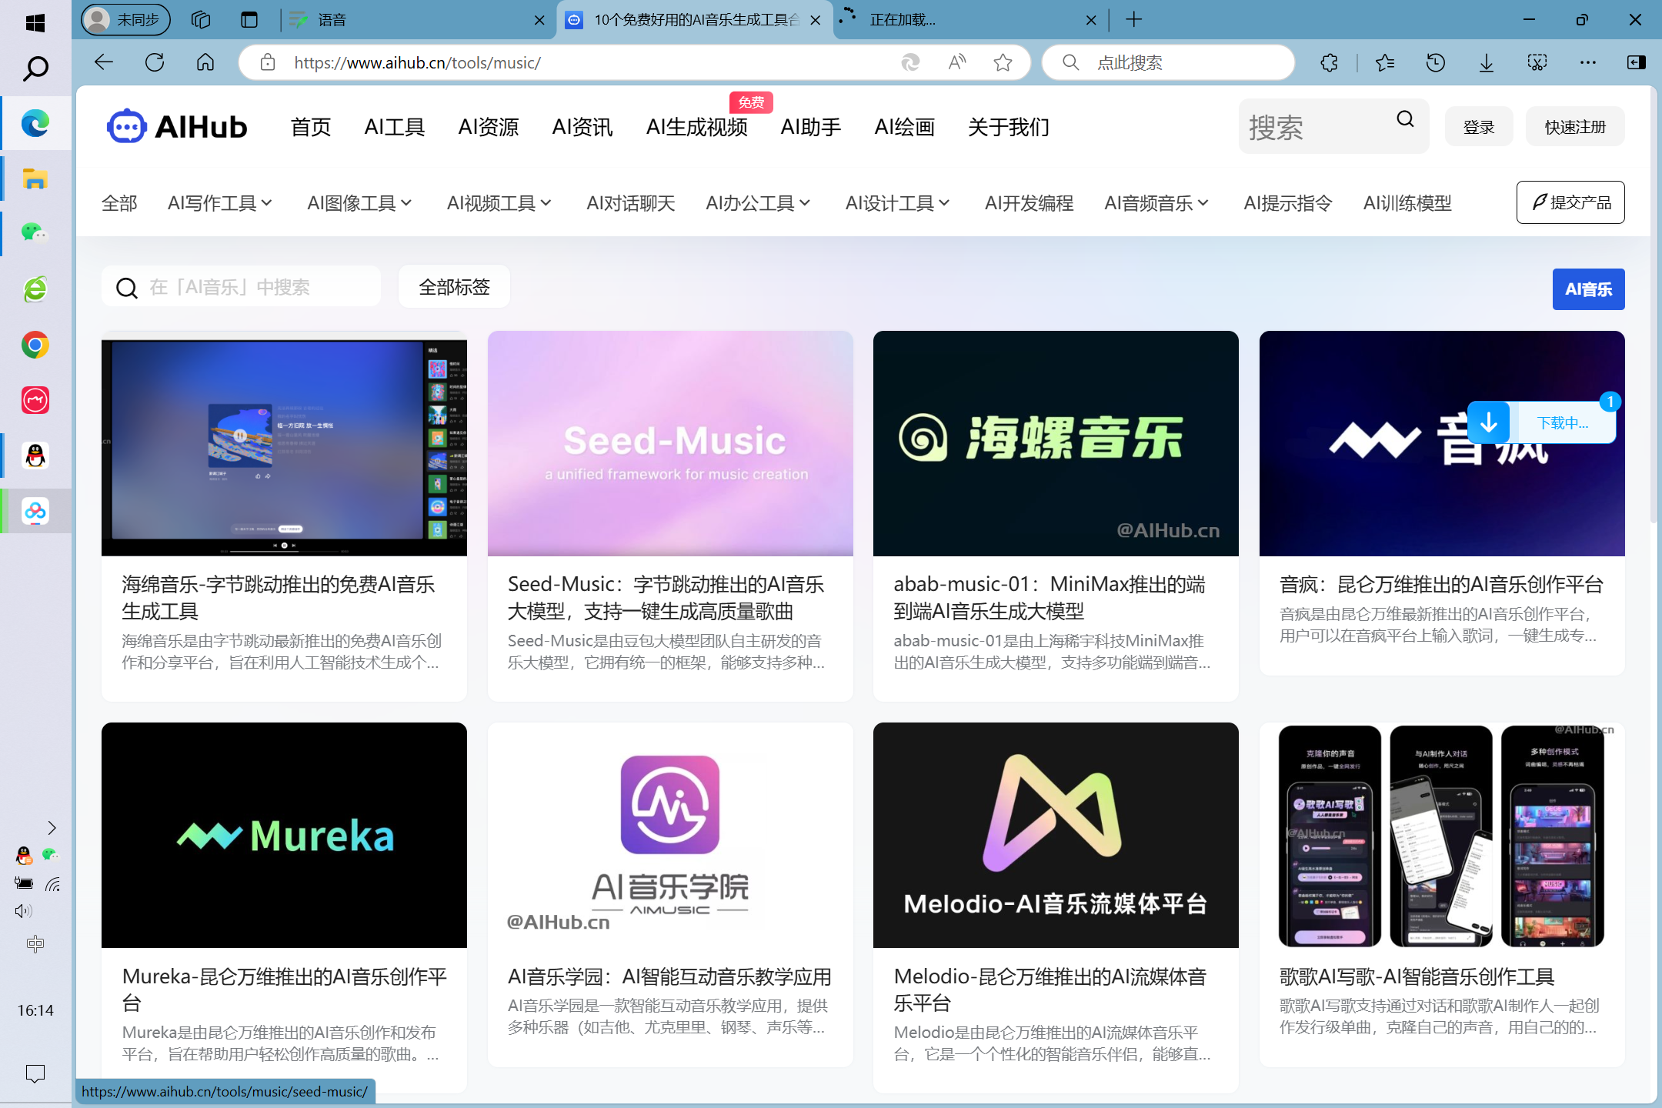The height and width of the screenshot is (1108, 1662).
Task: Open the tab actions menu icon
Action: 249,20
